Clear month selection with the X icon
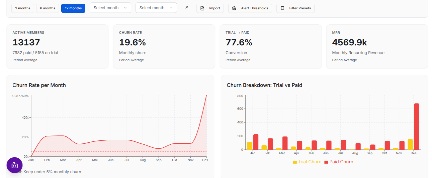 pos(187,7)
